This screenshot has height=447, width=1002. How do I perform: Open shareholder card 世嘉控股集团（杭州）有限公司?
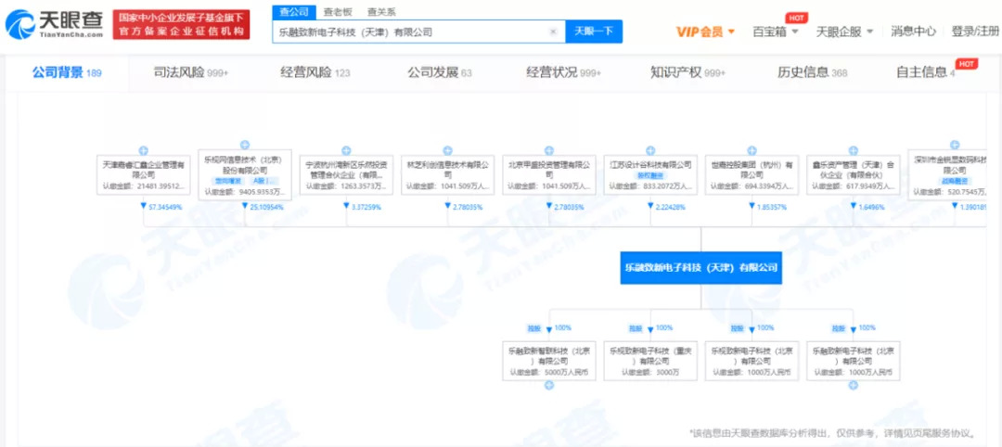751,175
